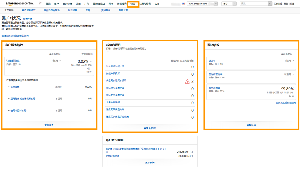Open the 商品真实性买家投诉 link

tap(116, 81)
